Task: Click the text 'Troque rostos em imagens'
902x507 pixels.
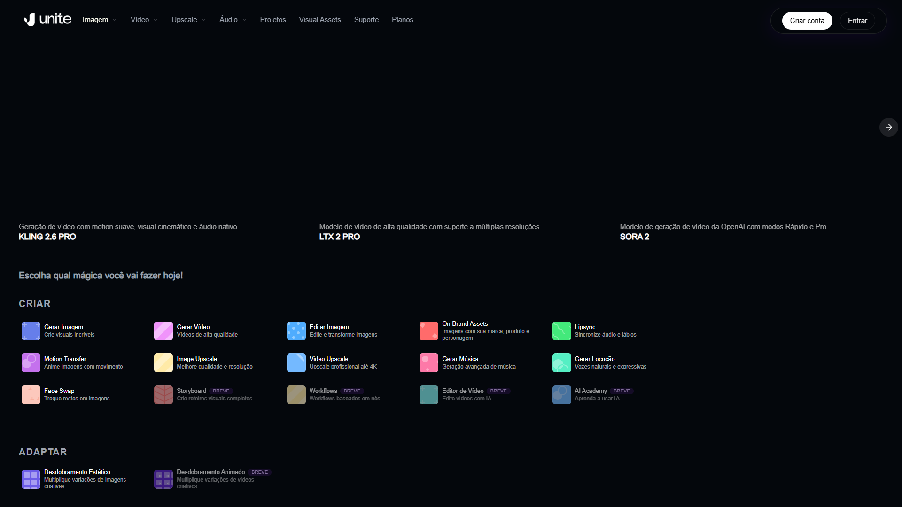Action: [x=77, y=399]
